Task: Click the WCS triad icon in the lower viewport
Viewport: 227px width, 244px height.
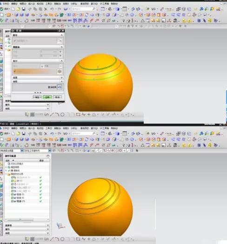Action: coord(60,225)
